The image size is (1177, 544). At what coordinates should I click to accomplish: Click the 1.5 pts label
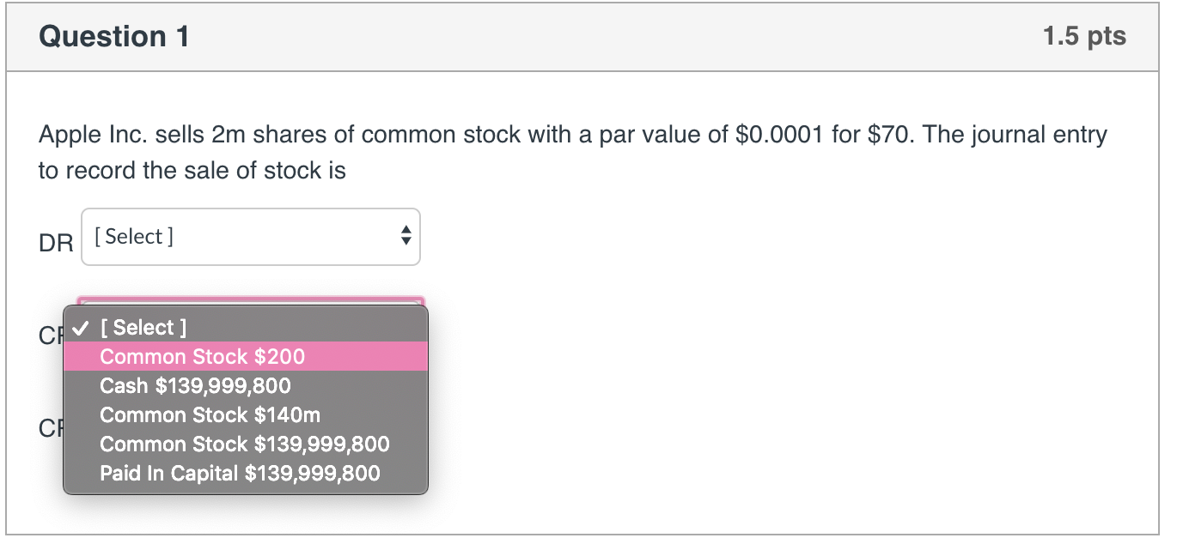[x=1084, y=36]
